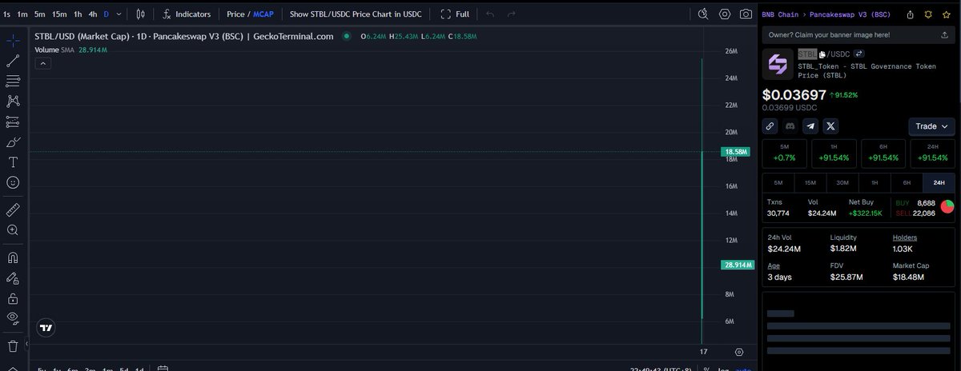Click the undo arrow
This screenshot has width=961, height=371.
490,14
